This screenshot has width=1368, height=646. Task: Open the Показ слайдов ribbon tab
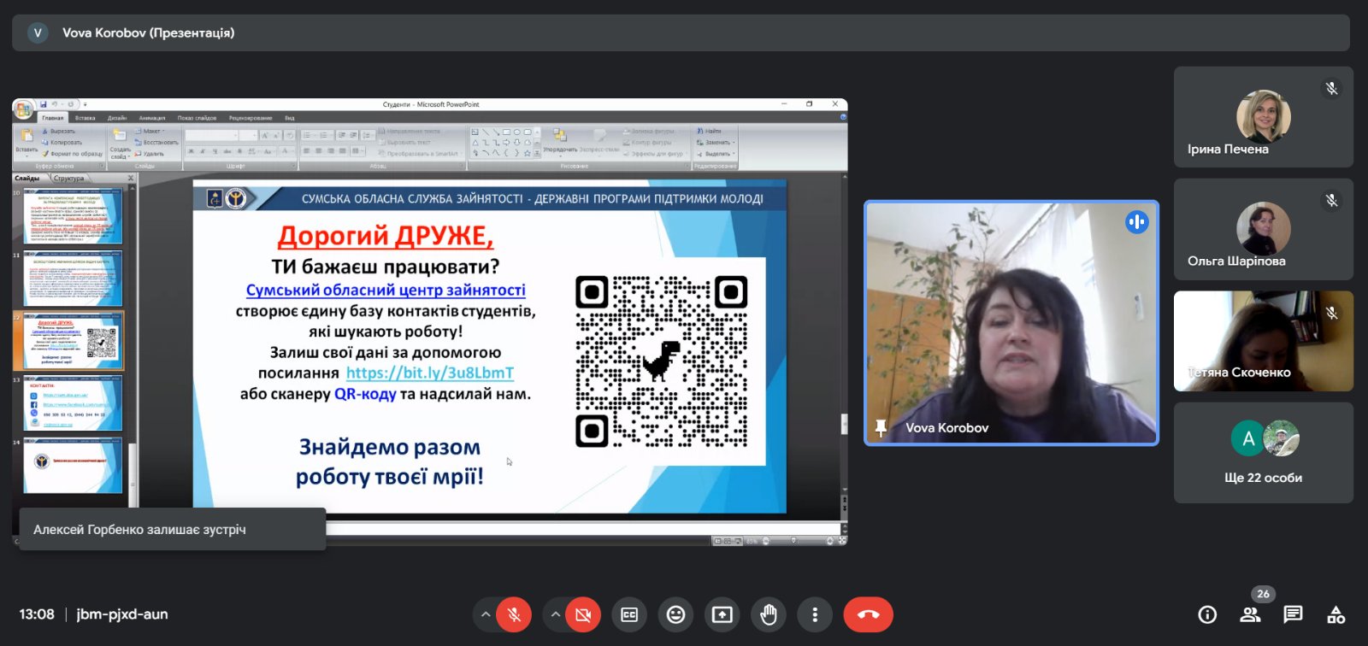click(x=198, y=118)
